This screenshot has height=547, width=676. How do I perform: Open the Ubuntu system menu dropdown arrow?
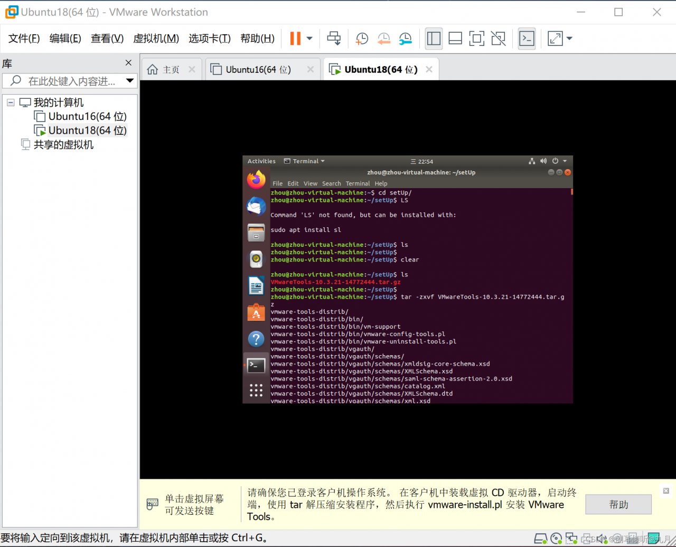565,161
